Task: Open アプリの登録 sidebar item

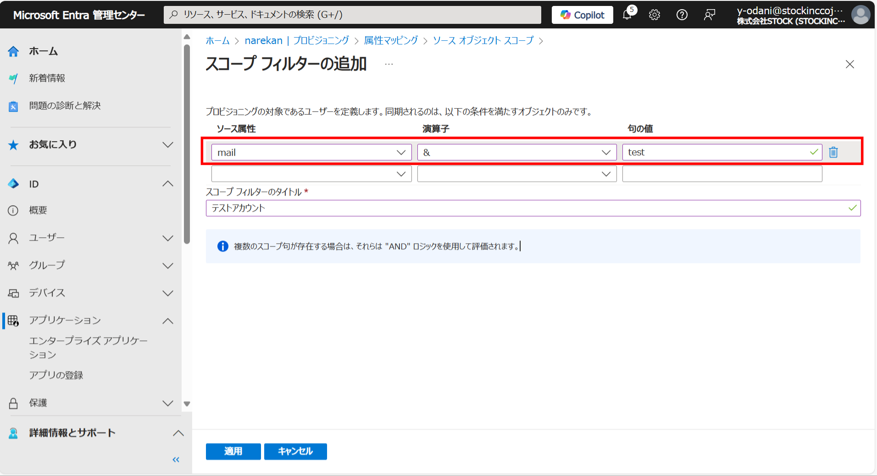Action: tap(56, 375)
